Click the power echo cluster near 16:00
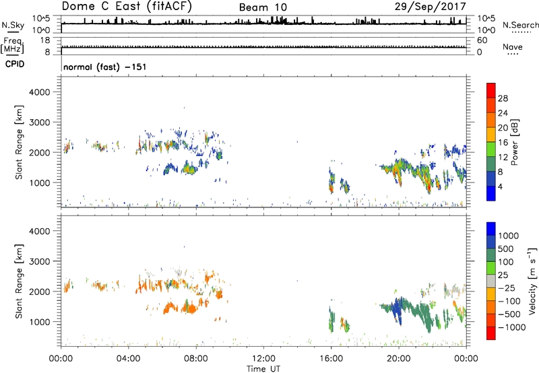Image resolution: width=539 pixels, height=373 pixels. coord(331,181)
